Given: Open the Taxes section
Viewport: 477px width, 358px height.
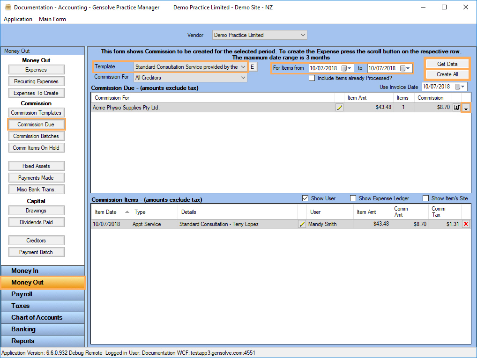Looking at the screenshot, I should pos(43,306).
